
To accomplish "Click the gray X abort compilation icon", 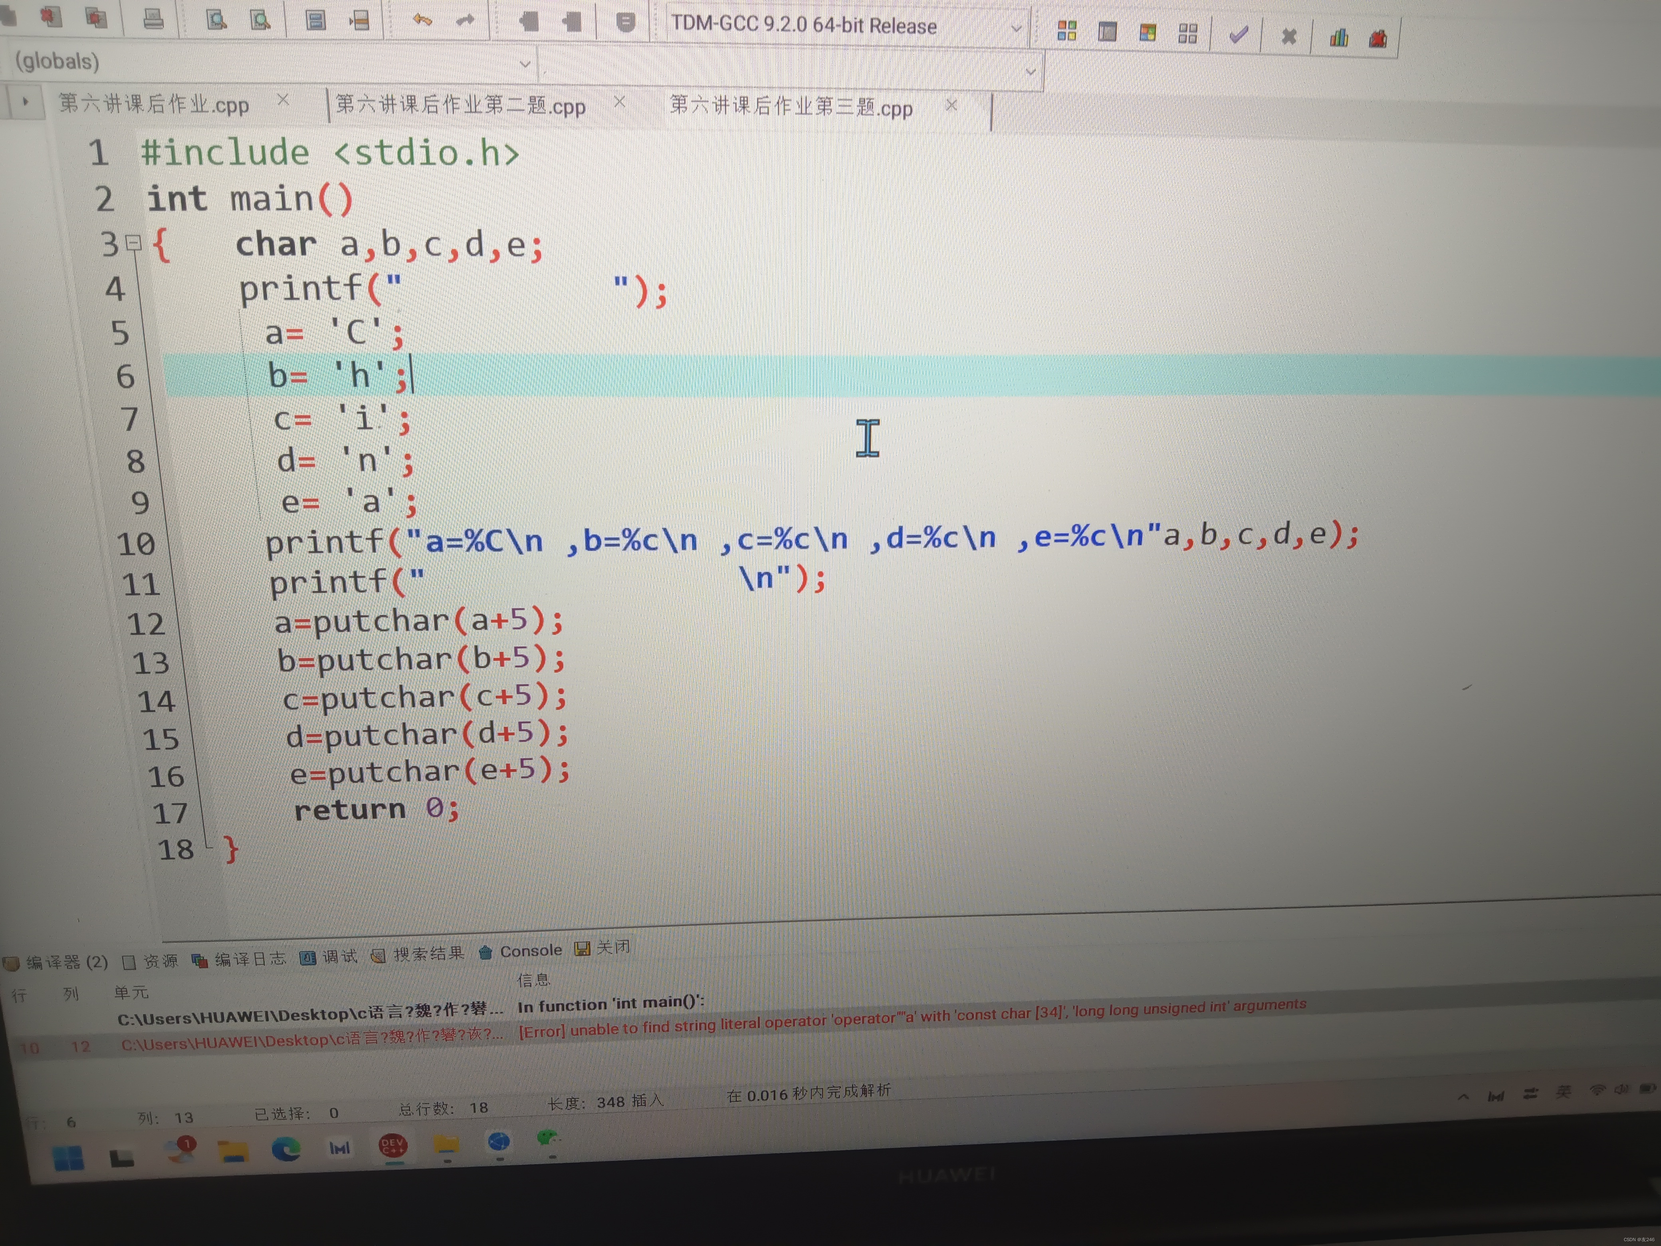I will [1288, 36].
